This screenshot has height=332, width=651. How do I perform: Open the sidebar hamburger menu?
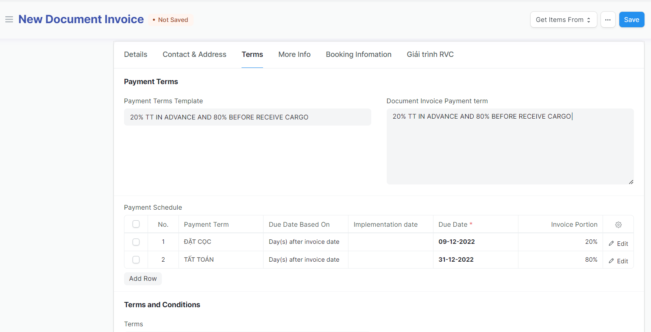click(9, 20)
